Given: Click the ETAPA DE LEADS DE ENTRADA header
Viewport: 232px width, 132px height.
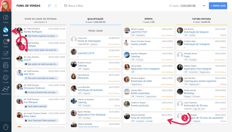Looking at the screenshot, I should coord(41,19).
